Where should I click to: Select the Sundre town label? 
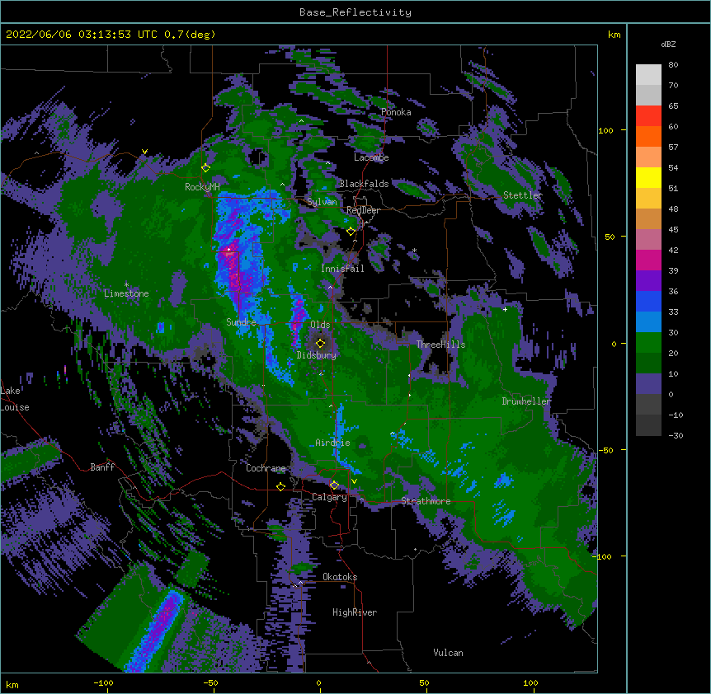[x=241, y=322]
